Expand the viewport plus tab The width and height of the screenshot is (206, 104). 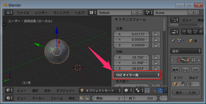point(4,24)
